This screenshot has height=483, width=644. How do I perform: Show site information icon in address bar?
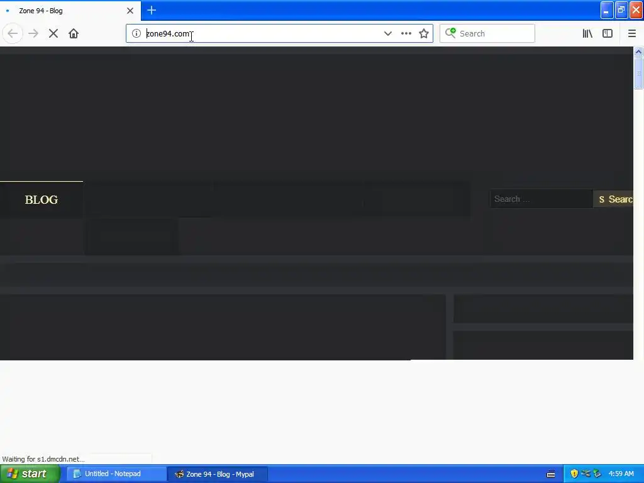136,33
